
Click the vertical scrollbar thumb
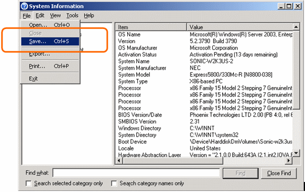click(296, 70)
